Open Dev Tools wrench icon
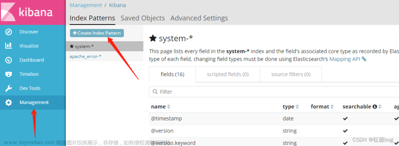Image resolution: width=399 pixels, height=146 pixels. [x=9, y=88]
